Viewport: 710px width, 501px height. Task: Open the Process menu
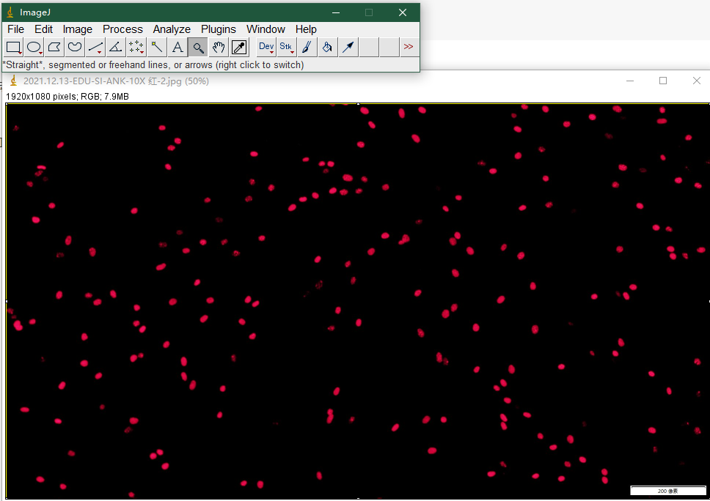[122, 29]
